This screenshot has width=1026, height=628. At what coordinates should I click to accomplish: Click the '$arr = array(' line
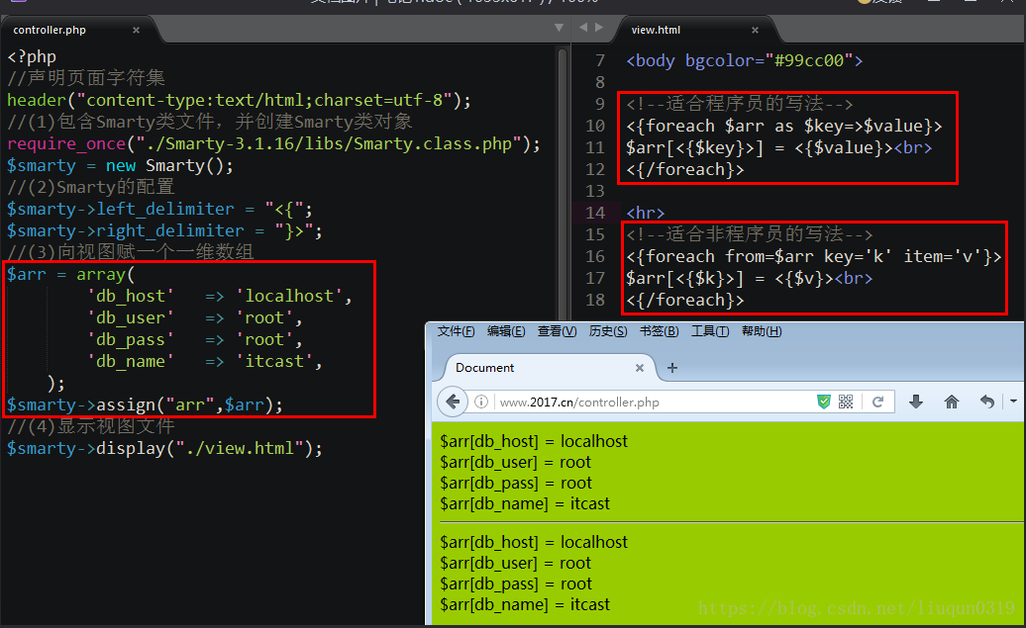point(70,275)
